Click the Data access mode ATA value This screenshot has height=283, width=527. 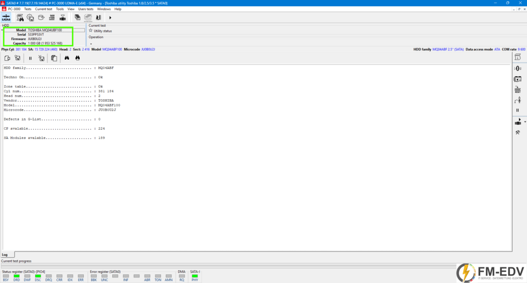coord(497,49)
